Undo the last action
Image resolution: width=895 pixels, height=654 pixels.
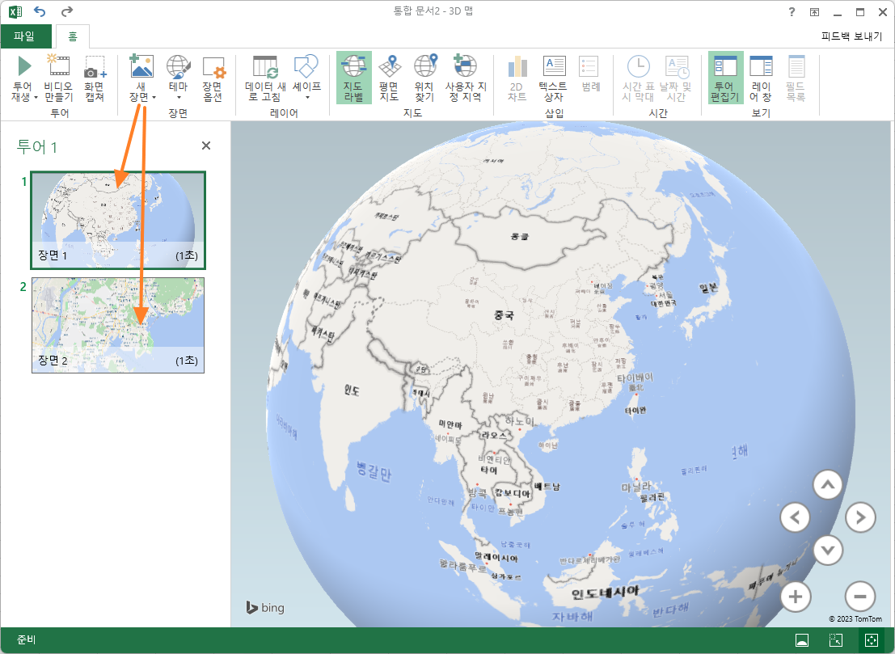coord(40,11)
